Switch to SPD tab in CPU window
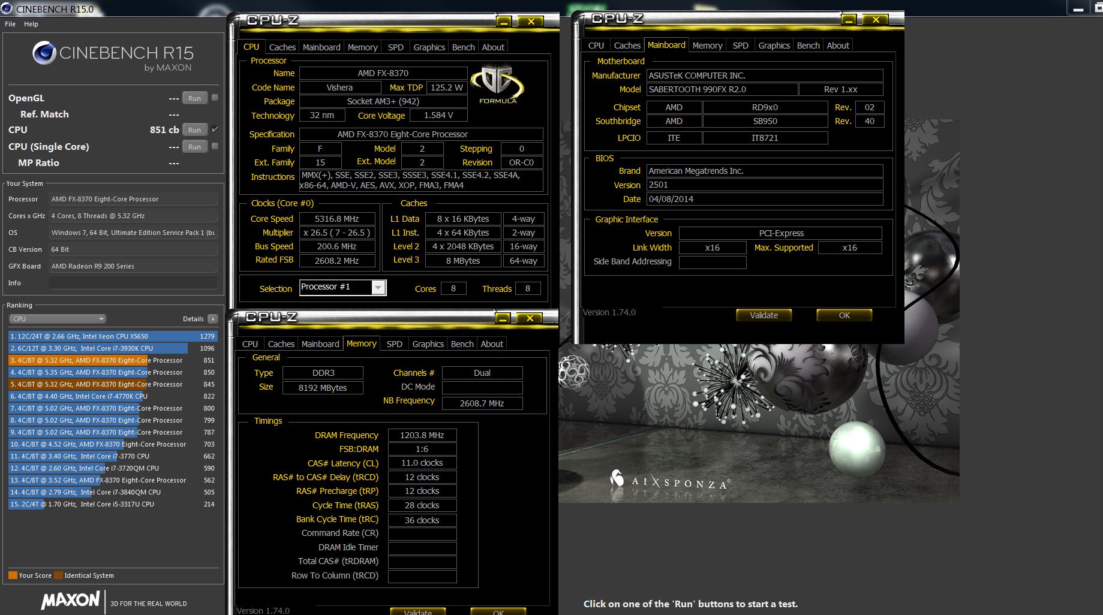 [395, 47]
